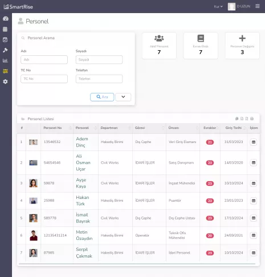
Task: Open the hammer tool icon in sidebar
Action: point(5,50)
